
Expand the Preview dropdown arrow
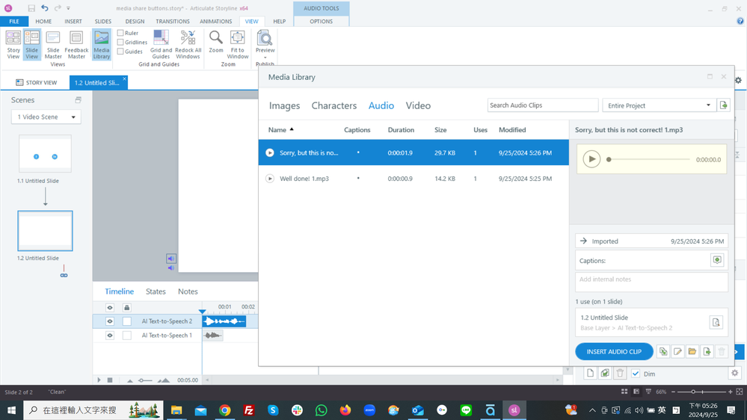pos(265,58)
